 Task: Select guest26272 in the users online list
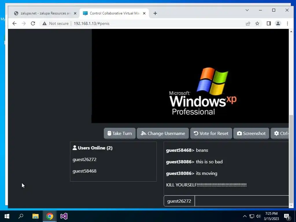[x=84, y=160]
